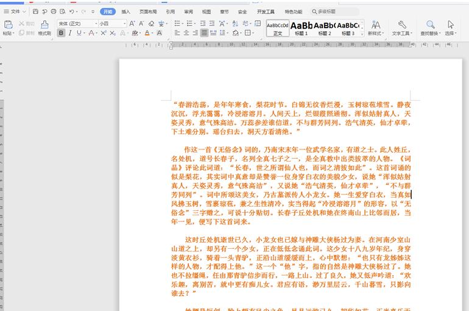Image resolution: width=469 pixels, height=311 pixels.
Task: Apply the 标题 1 heading style
Action: point(301,27)
